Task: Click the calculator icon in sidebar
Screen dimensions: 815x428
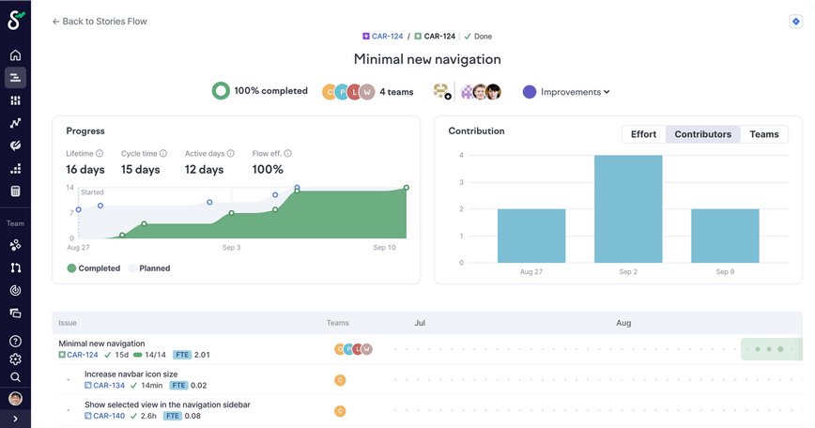Action: (15, 191)
